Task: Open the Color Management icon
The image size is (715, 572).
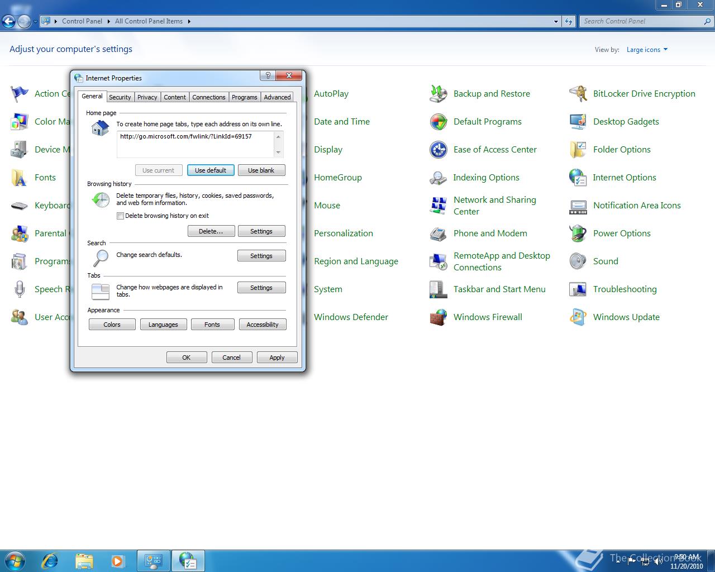Action: coord(20,122)
